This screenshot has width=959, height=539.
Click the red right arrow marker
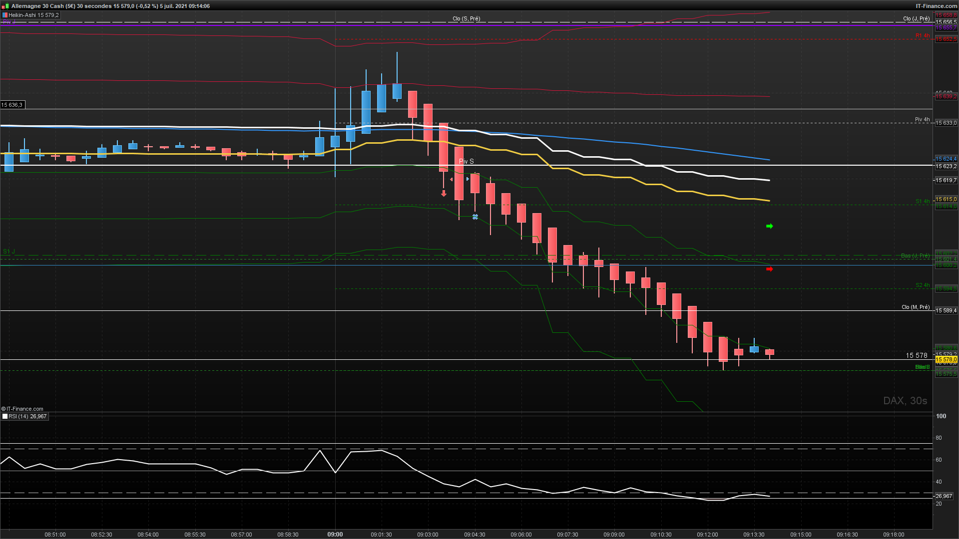click(x=769, y=269)
